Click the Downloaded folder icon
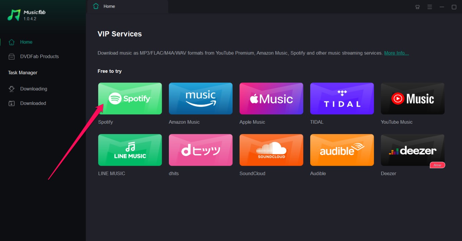The height and width of the screenshot is (241, 462). coord(12,103)
